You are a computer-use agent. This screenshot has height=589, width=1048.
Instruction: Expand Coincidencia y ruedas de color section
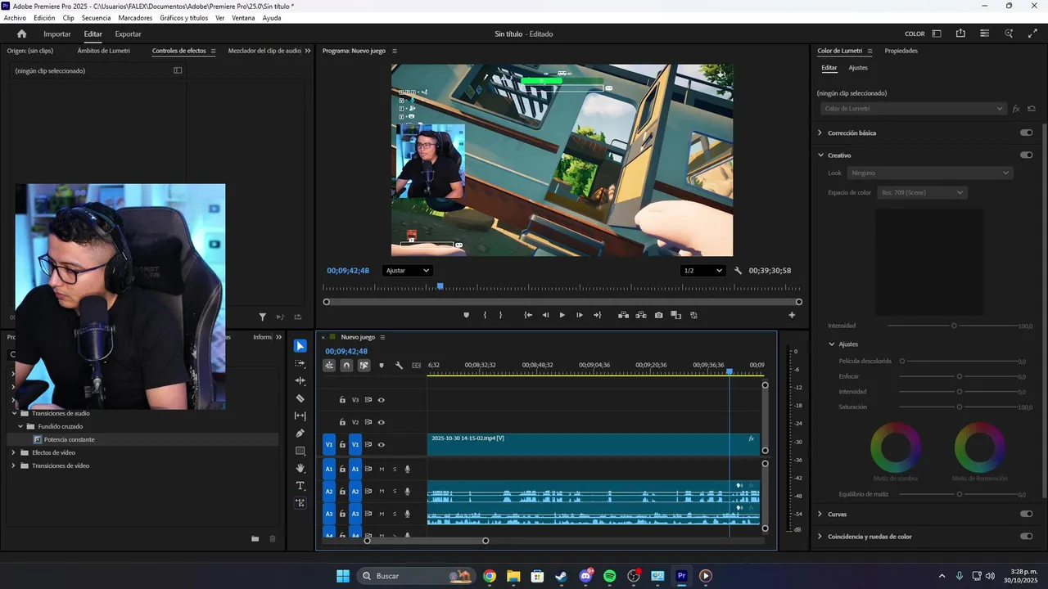coord(820,537)
